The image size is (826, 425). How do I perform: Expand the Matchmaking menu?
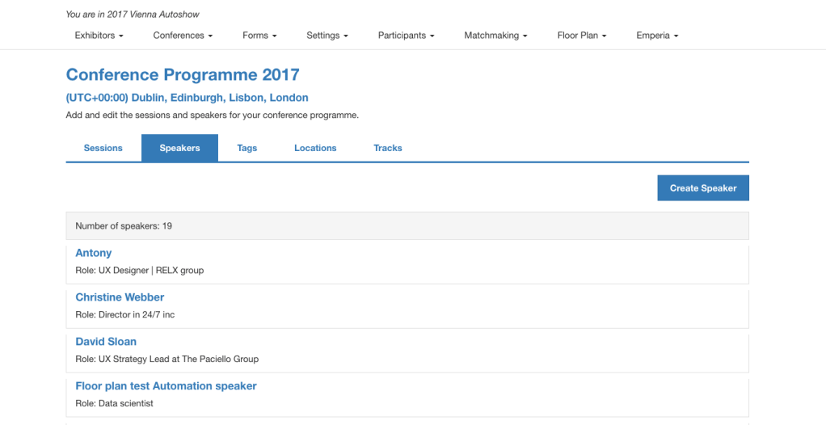tap(495, 36)
